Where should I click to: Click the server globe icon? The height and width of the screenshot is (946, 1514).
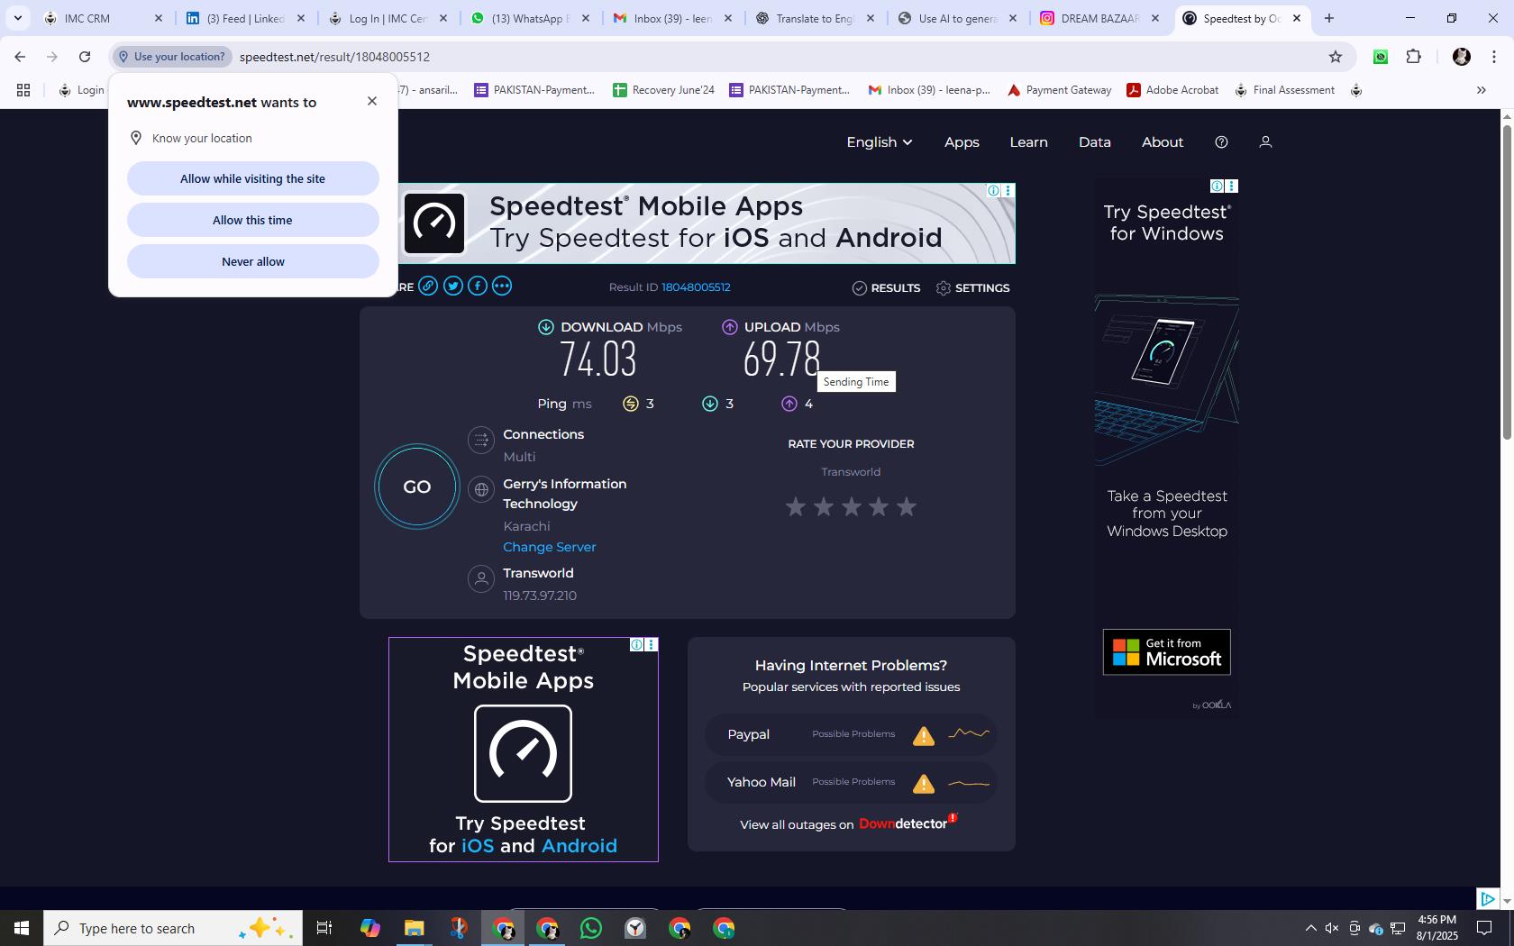481,489
